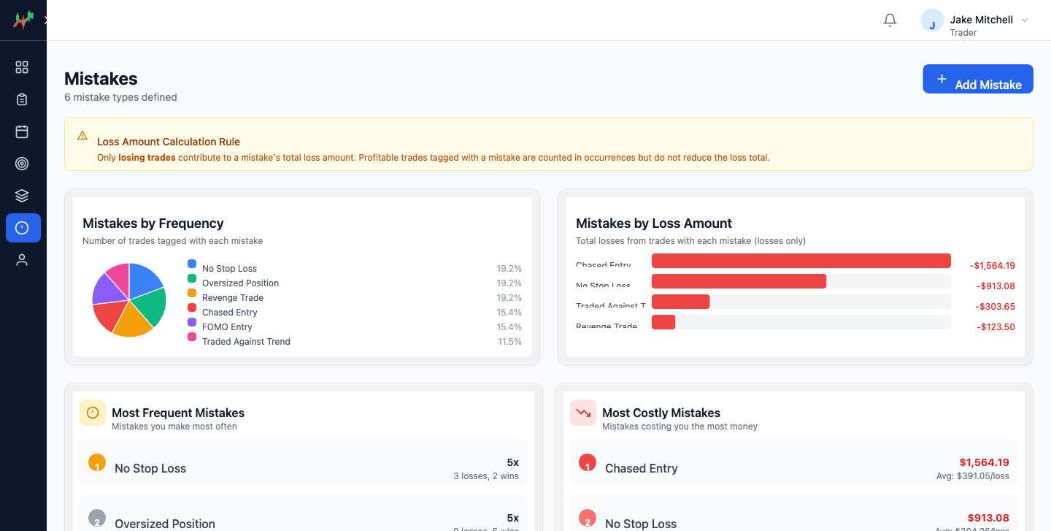
Task: Open the dashboard grid icon in sidebar
Action: tap(22, 66)
